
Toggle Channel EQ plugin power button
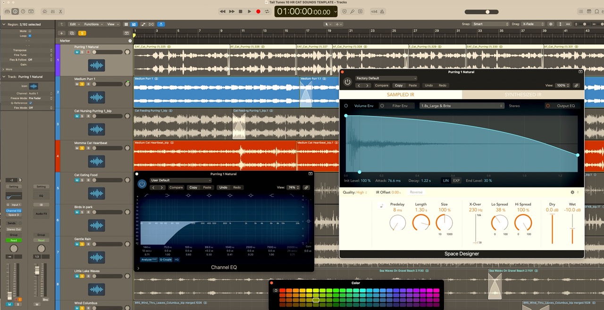(142, 184)
